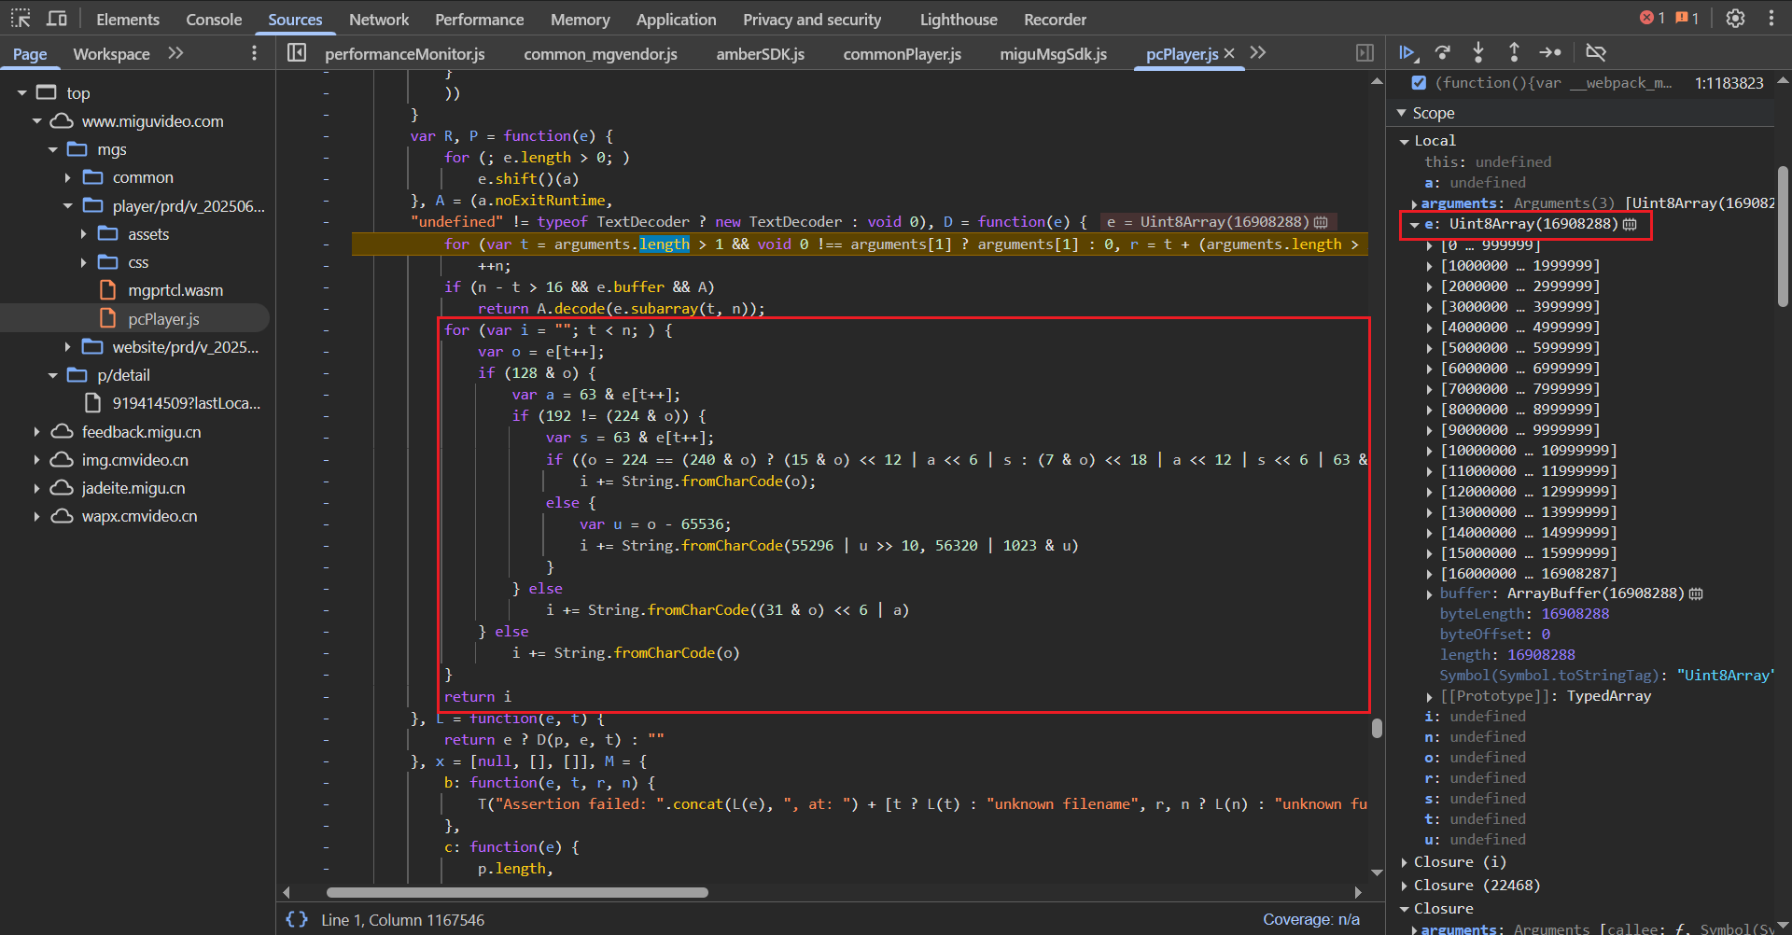Click the Step over next function call icon

tap(1443, 53)
